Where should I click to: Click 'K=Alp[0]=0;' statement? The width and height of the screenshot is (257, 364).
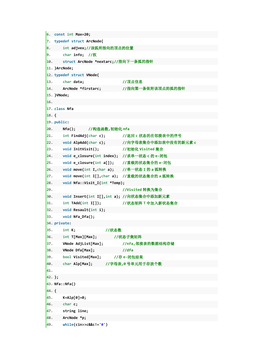coord(75,298)
